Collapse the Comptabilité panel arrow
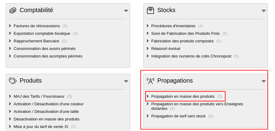Viewport: 275px width, 131px height. click(126, 11)
